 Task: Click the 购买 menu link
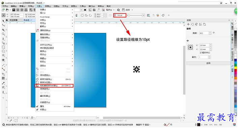pyautogui.click(x=109, y=6)
